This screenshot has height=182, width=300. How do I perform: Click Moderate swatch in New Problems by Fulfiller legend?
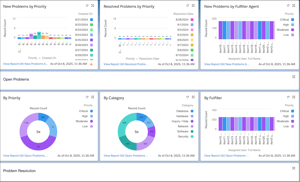pos(292,30)
